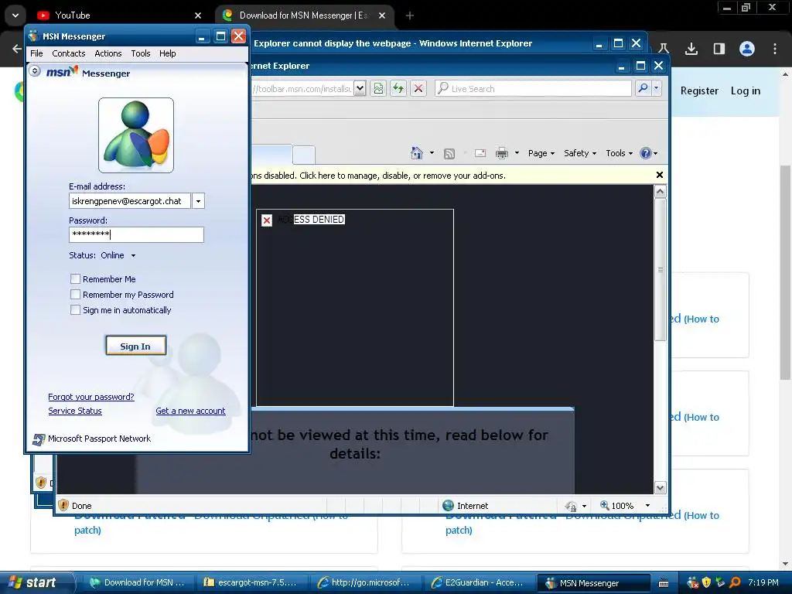Viewport: 792px width, 594px height.
Task: Click the IE Refresh button
Action: tap(398, 88)
